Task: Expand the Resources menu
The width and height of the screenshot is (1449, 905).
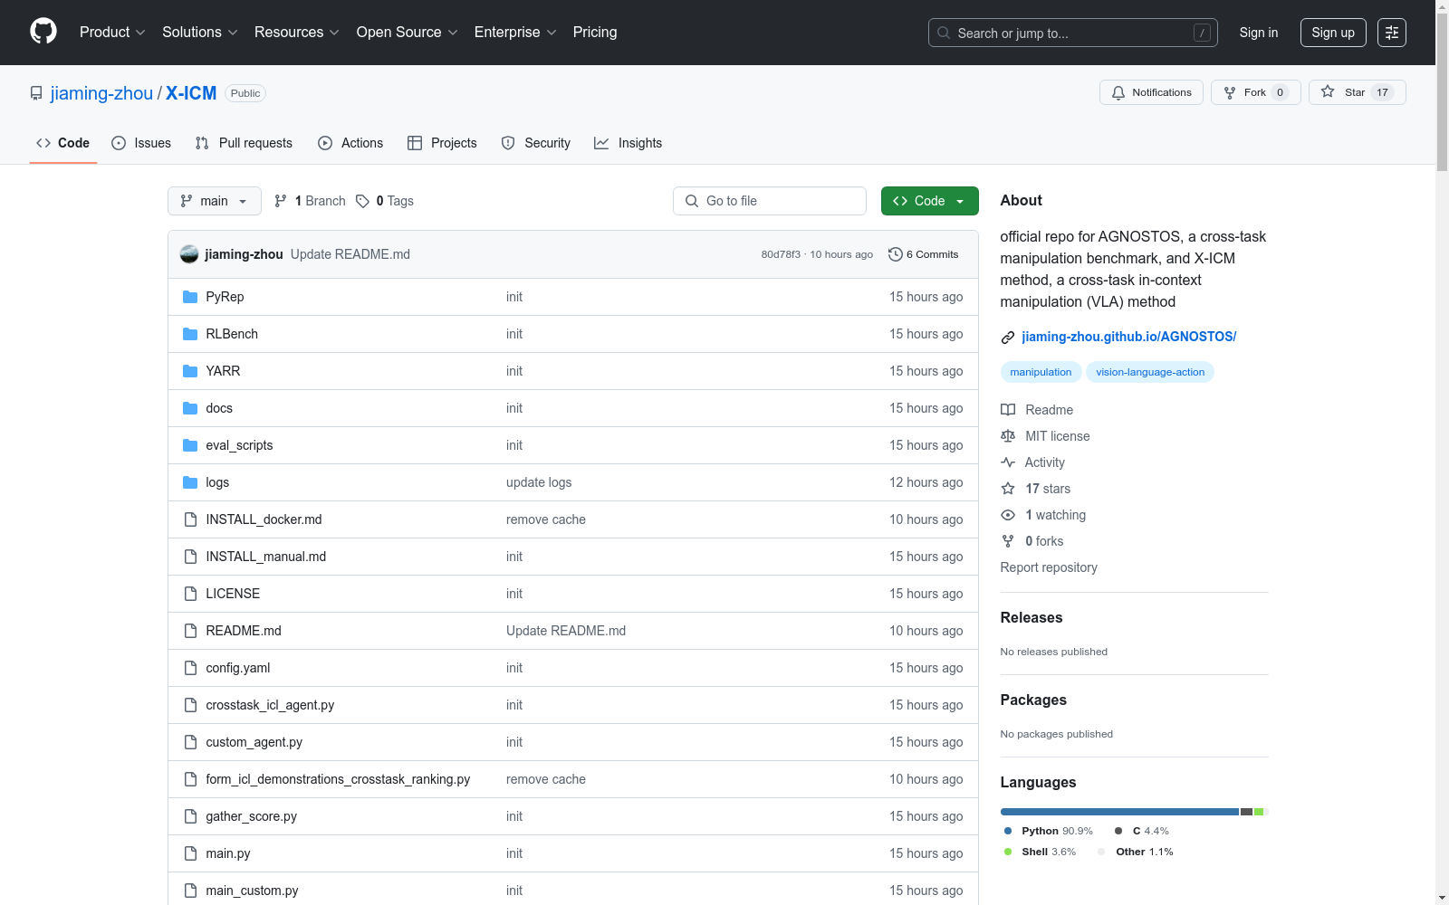Action: (x=297, y=33)
